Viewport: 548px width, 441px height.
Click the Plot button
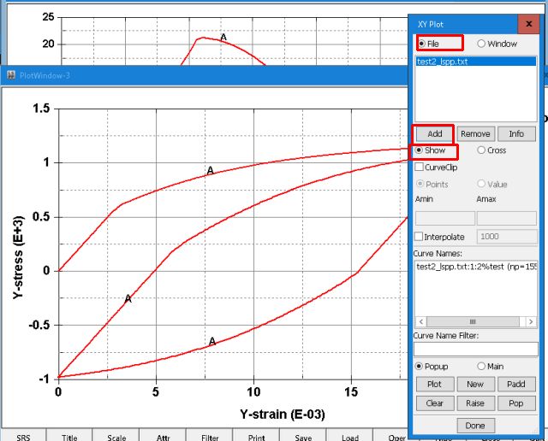pyautogui.click(x=434, y=385)
